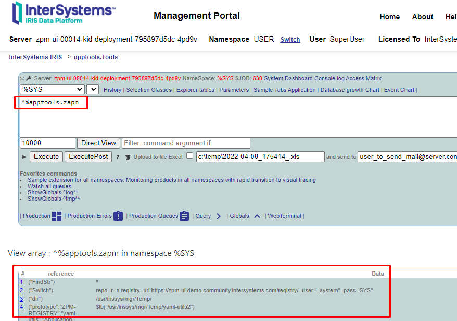
Task: Click the question mark help icon
Action: [118, 157]
